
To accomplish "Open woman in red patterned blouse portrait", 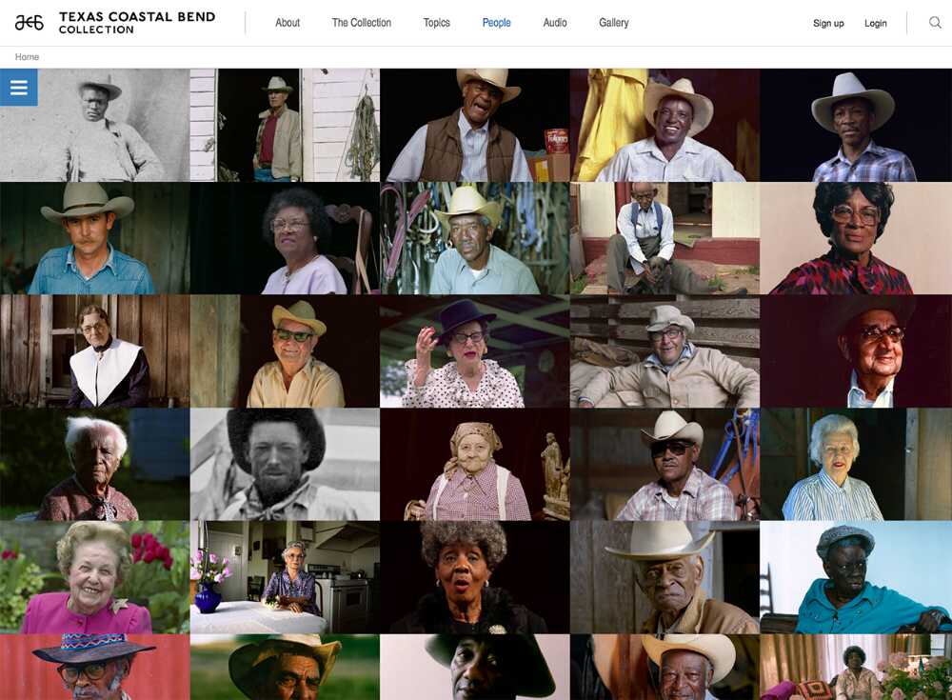I will (x=856, y=238).
